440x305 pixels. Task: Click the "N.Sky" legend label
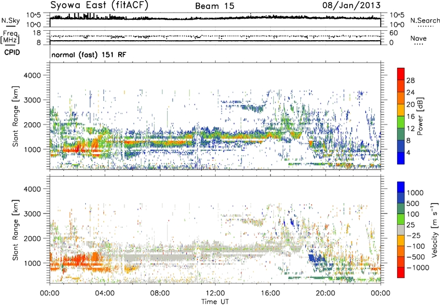(10, 20)
